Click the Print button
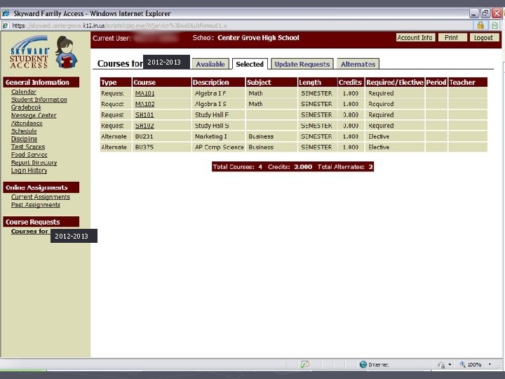 [x=452, y=37]
